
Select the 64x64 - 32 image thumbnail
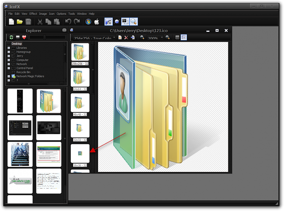pyautogui.click(x=80, y=77)
